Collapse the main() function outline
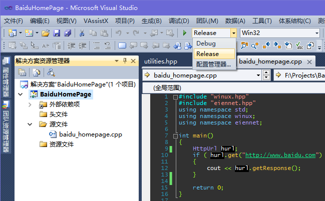The image size is (325, 201). [175, 136]
